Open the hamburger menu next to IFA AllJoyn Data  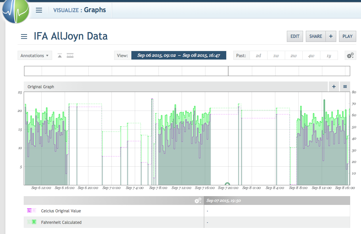(x=24, y=37)
